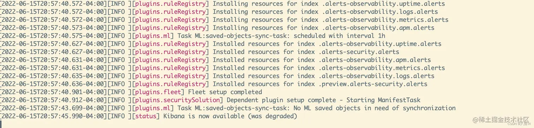Click '.alerts-observability.apm.alerts' in the Installed resources line
The width and height of the screenshot is (534, 128).
[374, 60]
